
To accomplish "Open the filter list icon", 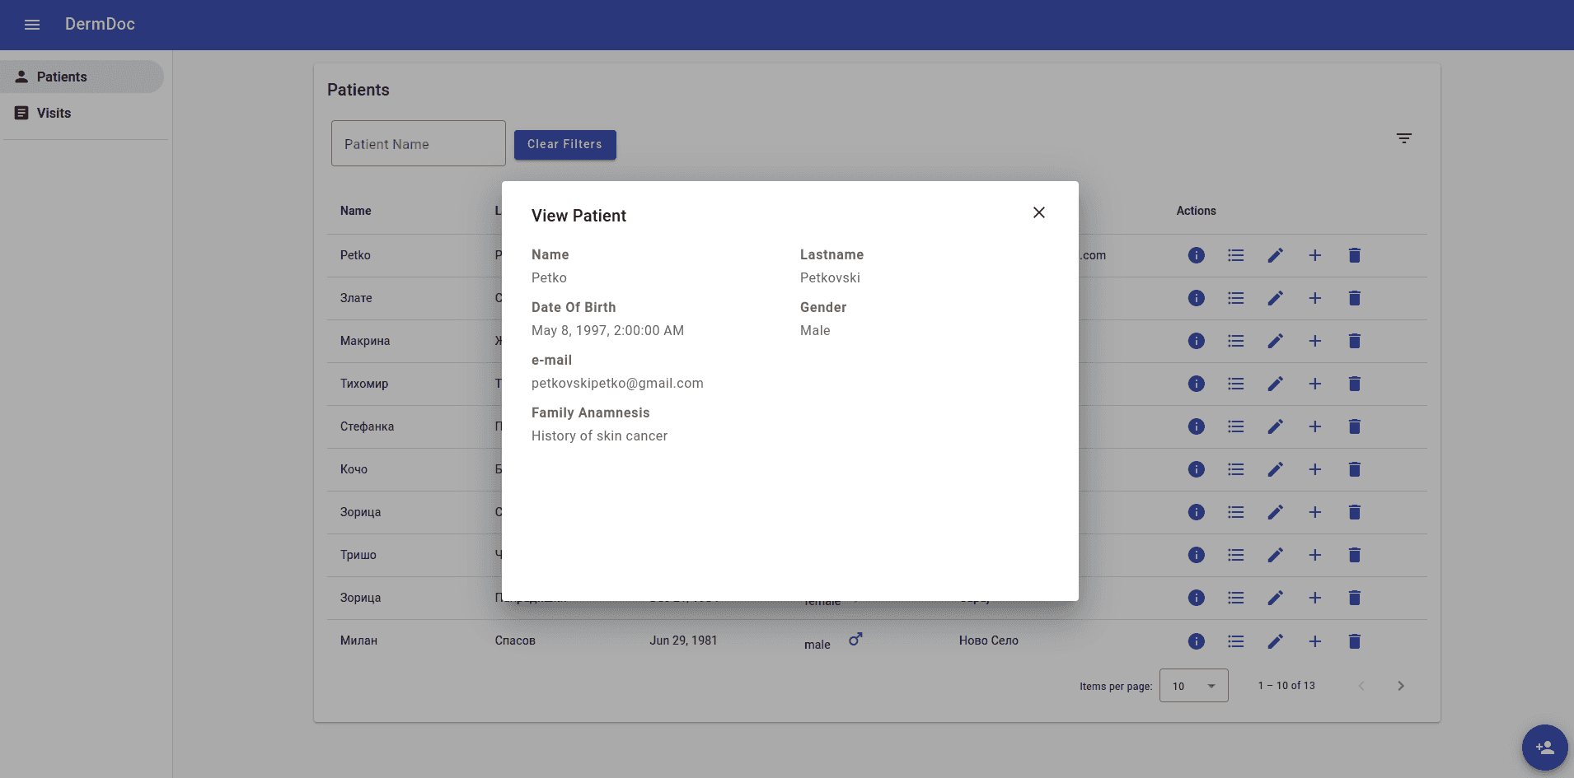I will tap(1403, 138).
